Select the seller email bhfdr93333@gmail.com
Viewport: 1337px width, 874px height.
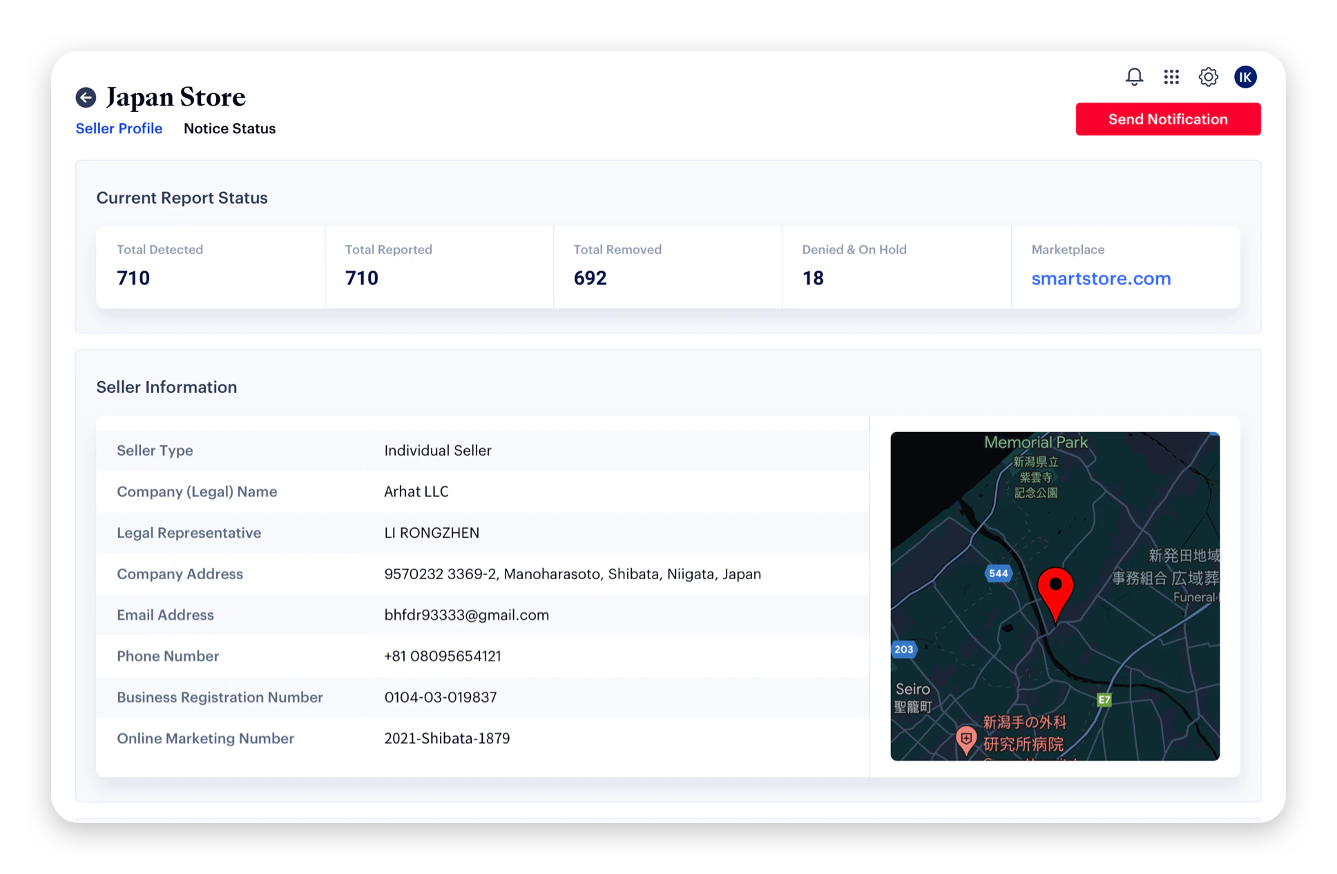click(466, 615)
